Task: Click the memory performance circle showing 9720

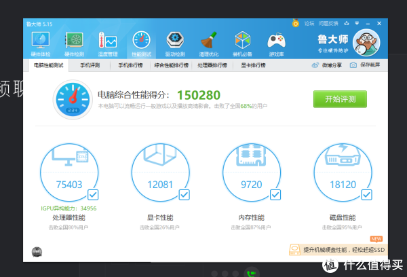Action: click(252, 172)
